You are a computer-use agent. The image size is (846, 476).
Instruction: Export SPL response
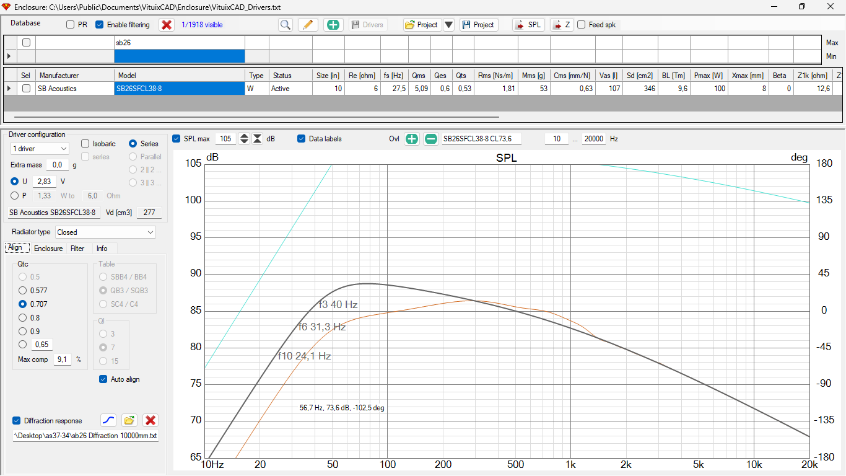coord(528,25)
